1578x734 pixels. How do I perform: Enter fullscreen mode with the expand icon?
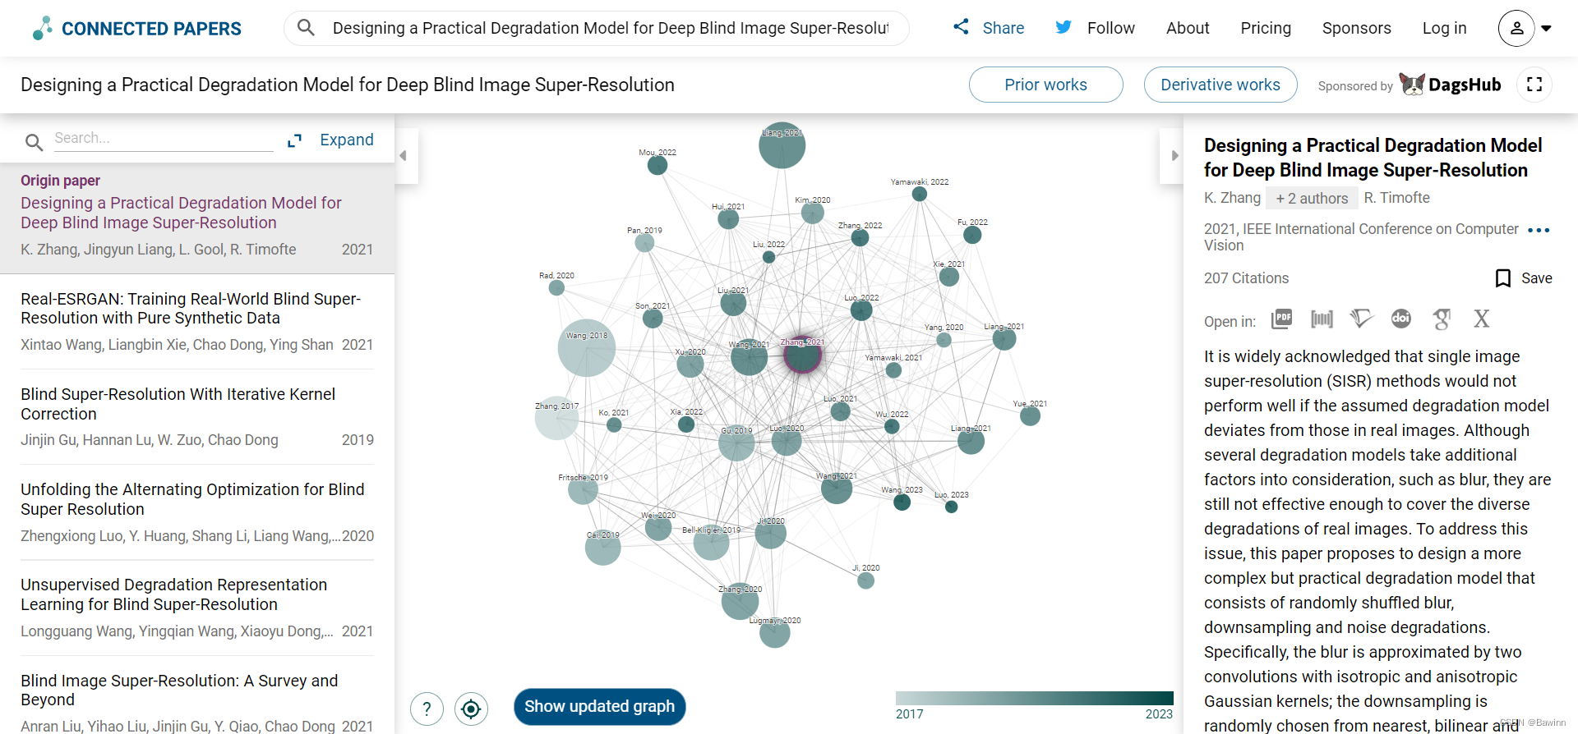(x=1534, y=84)
